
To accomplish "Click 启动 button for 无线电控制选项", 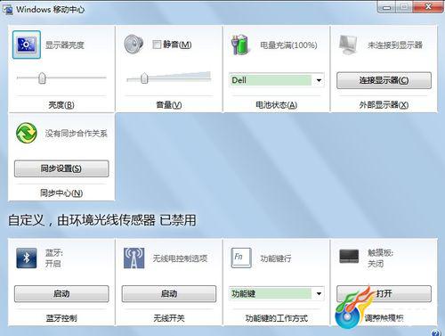I will tap(169, 294).
